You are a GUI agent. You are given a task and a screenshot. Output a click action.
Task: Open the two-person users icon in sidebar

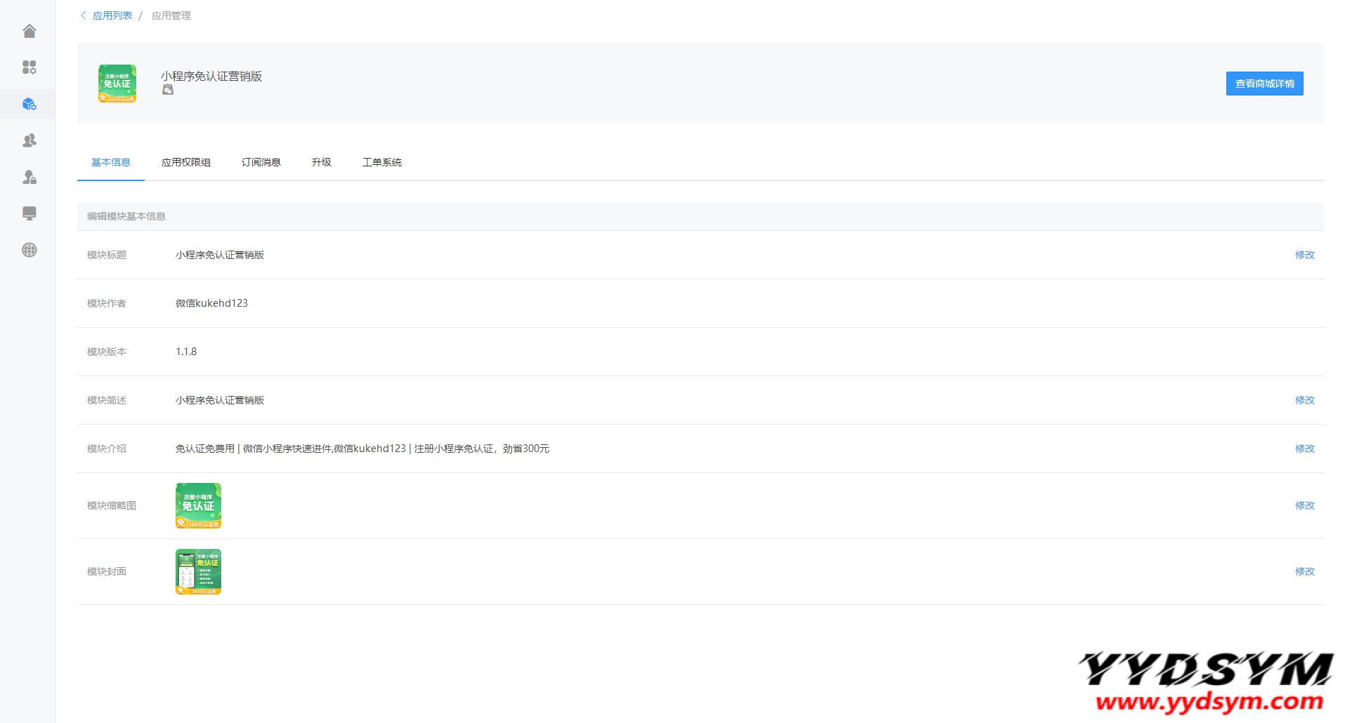click(29, 140)
